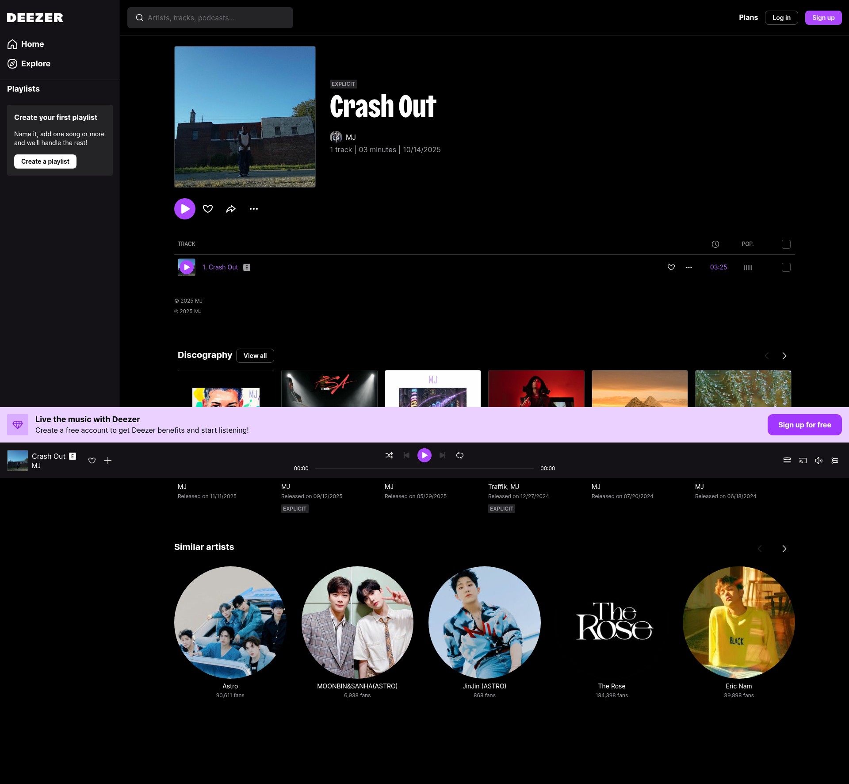
Task: Open Explore in sidebar
Action: (x=29, y=64)
